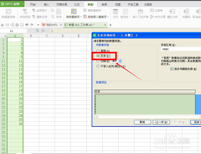Switch to the 我的WPS document tab

point(52,25)
